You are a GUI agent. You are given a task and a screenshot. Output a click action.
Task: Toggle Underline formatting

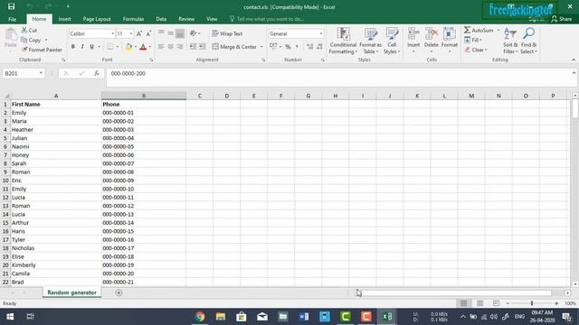(x=91, y=47)
